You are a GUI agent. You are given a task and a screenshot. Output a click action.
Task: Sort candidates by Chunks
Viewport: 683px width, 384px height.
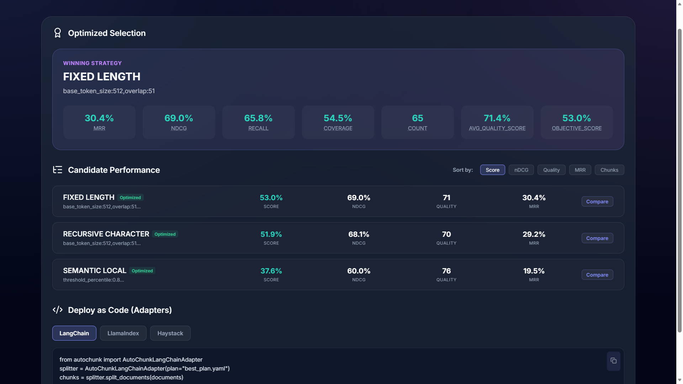(x=609, y=170)
